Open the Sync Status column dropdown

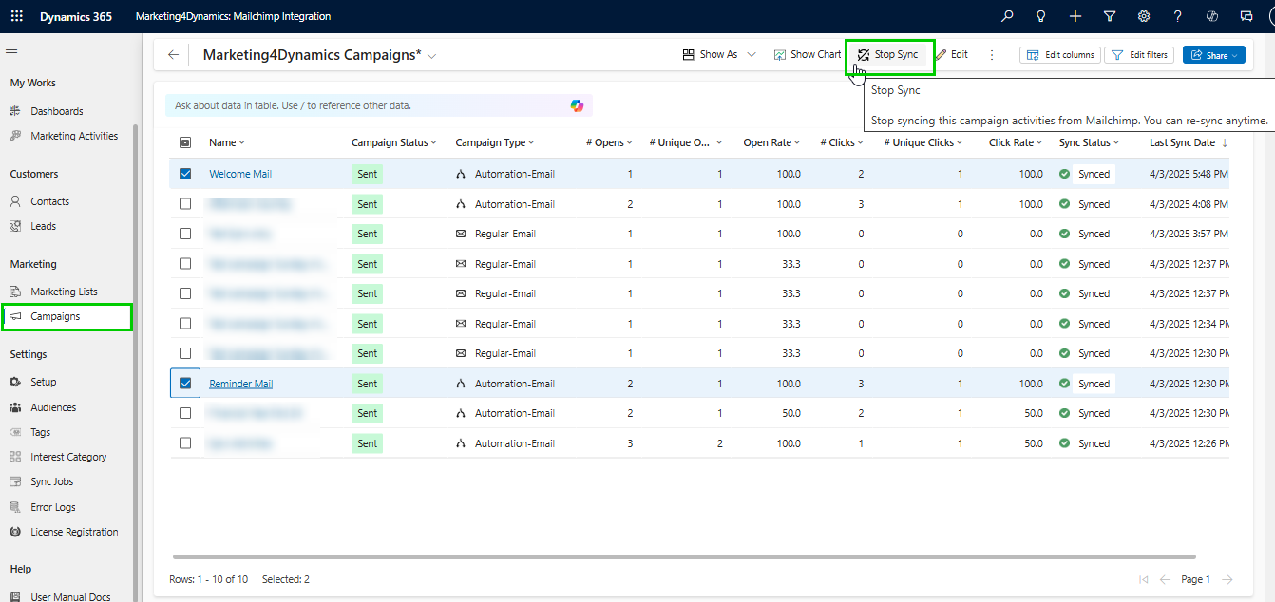(x=1089, y=142)
